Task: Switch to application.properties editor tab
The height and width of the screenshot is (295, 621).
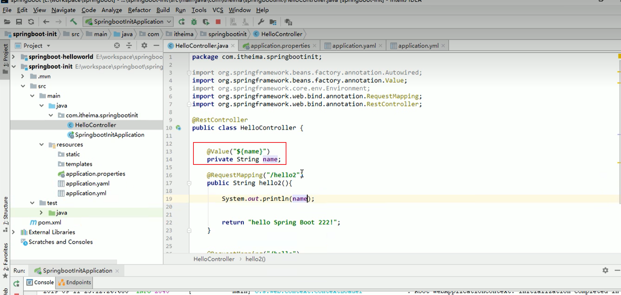Action: tap(279, 45)
